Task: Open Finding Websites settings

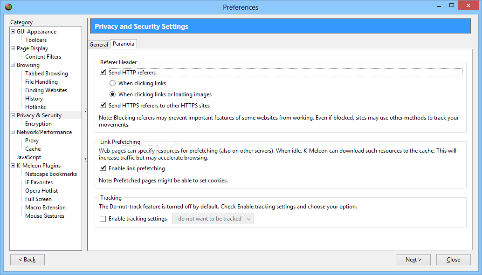Action: click(x=46, y=90)
